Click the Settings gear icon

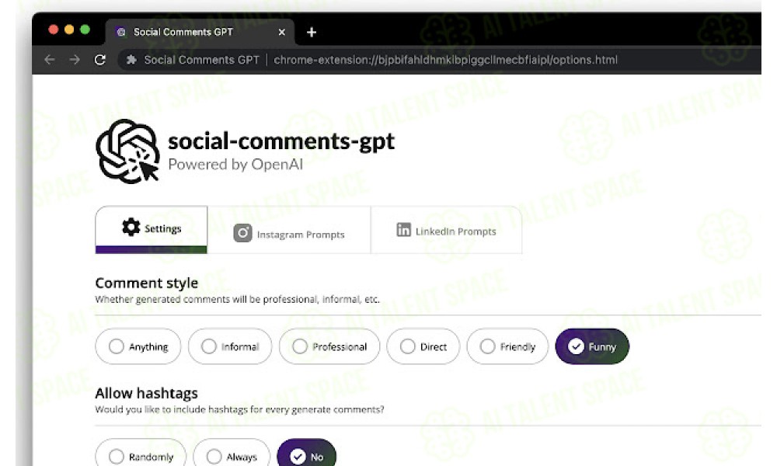(131, 227)
